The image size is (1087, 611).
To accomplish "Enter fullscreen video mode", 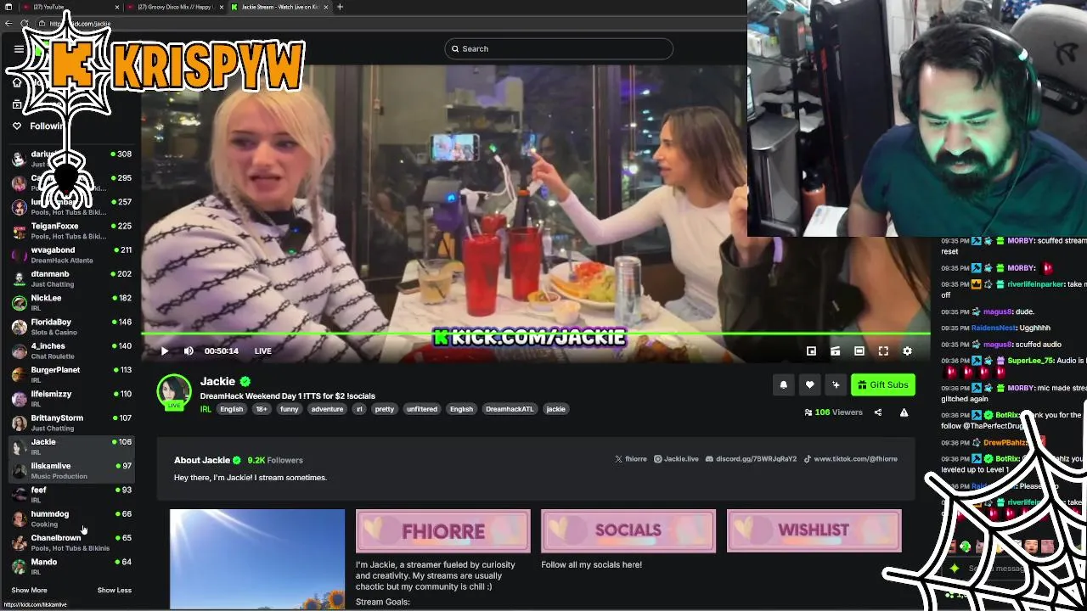I will pos(883,351).
